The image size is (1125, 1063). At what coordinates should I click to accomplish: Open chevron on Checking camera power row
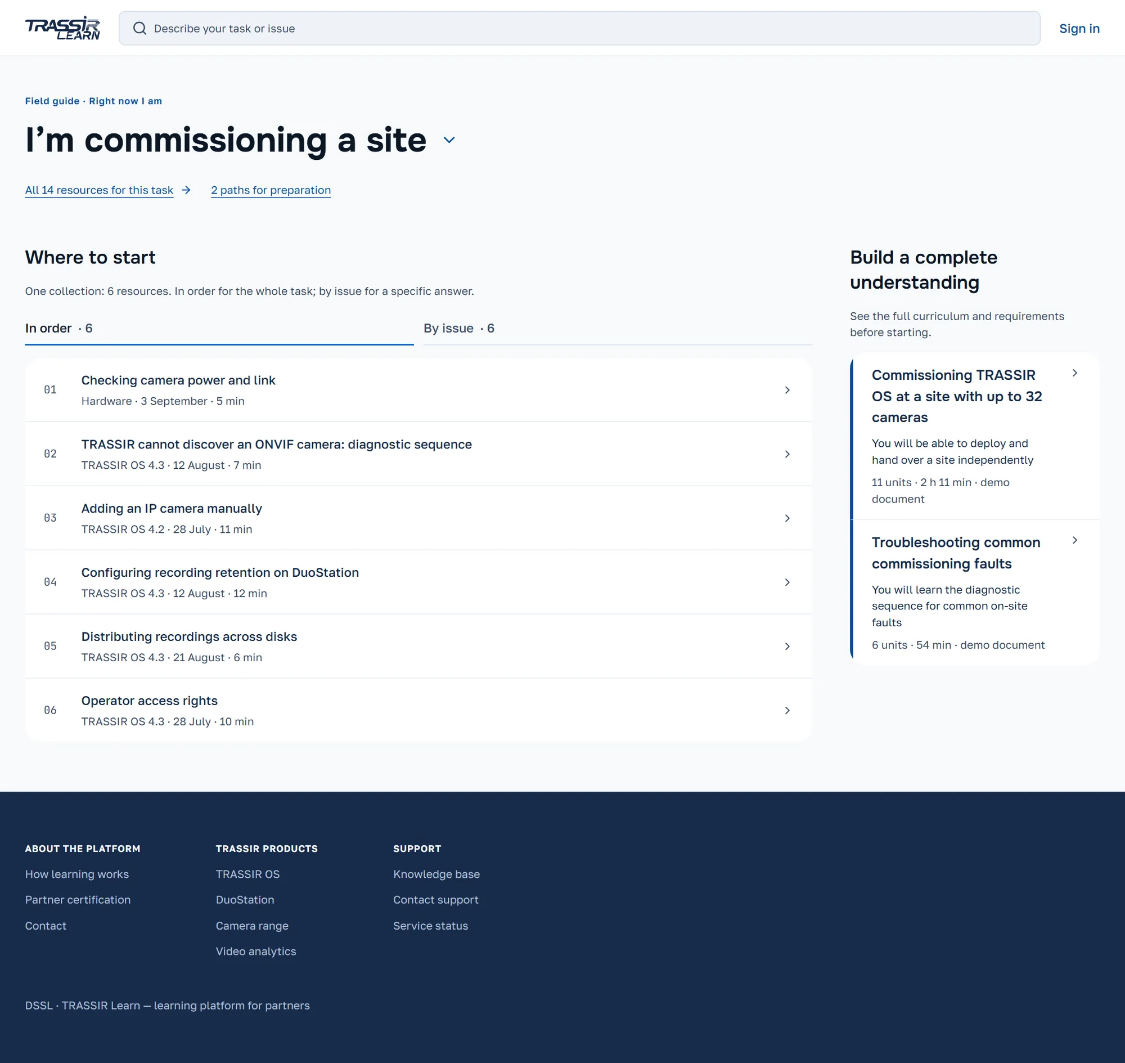coord(787,390)
